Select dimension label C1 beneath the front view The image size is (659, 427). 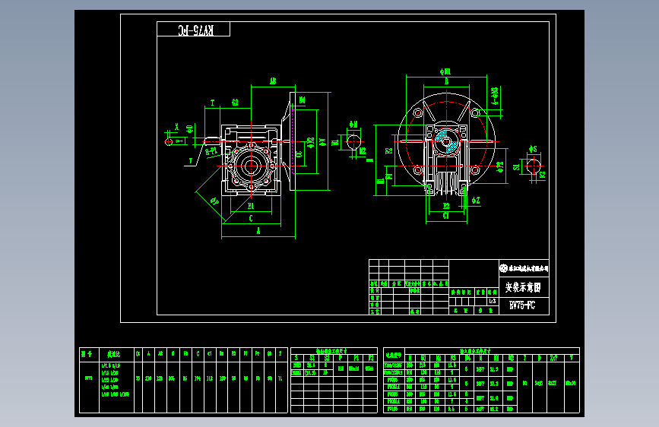(x=446, y=216)
